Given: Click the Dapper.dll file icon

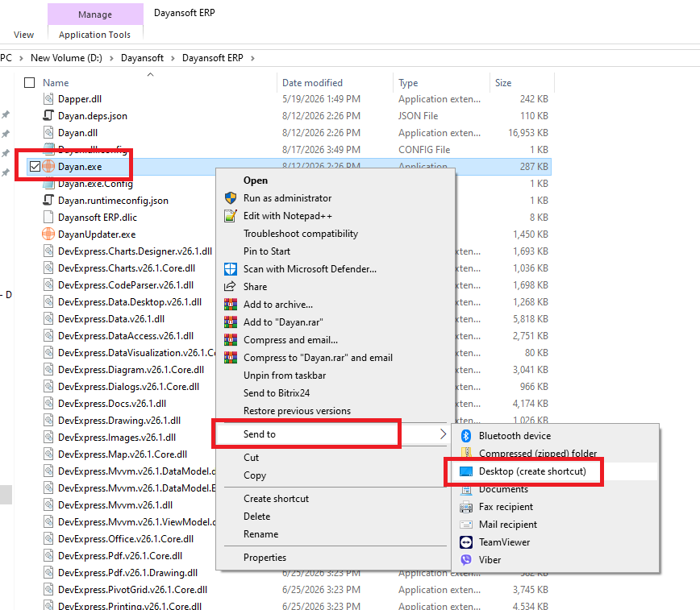Looking at the screenshot, I should click(48, 98).
